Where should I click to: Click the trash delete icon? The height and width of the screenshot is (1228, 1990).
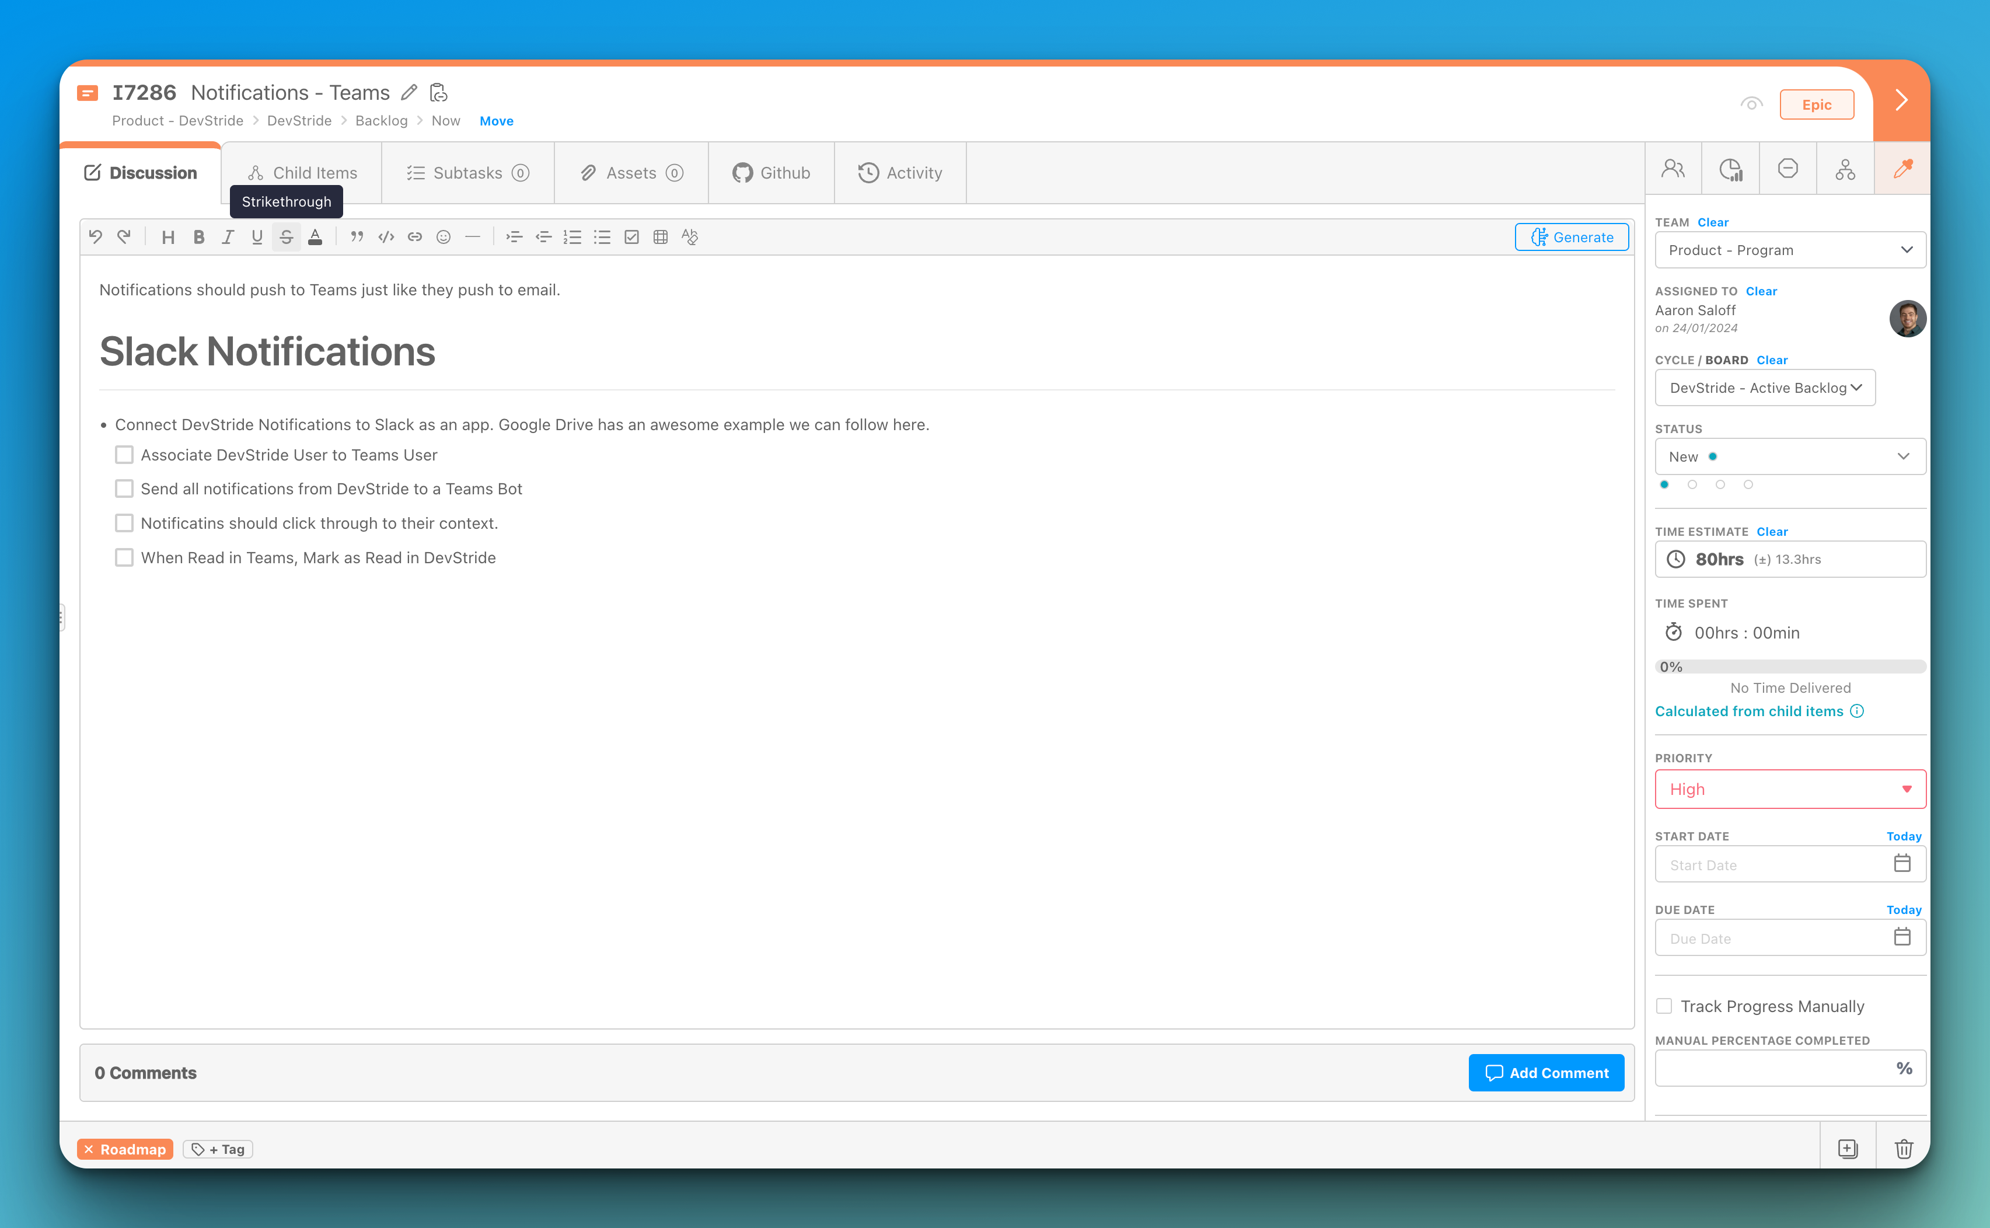tap(1903, 1149)
